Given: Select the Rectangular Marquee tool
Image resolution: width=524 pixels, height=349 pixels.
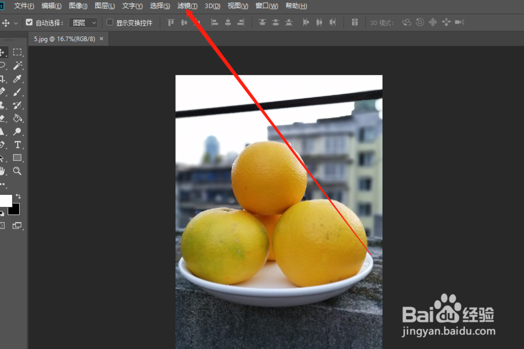Looking at the screenshot, I should [x=17, y=52].
